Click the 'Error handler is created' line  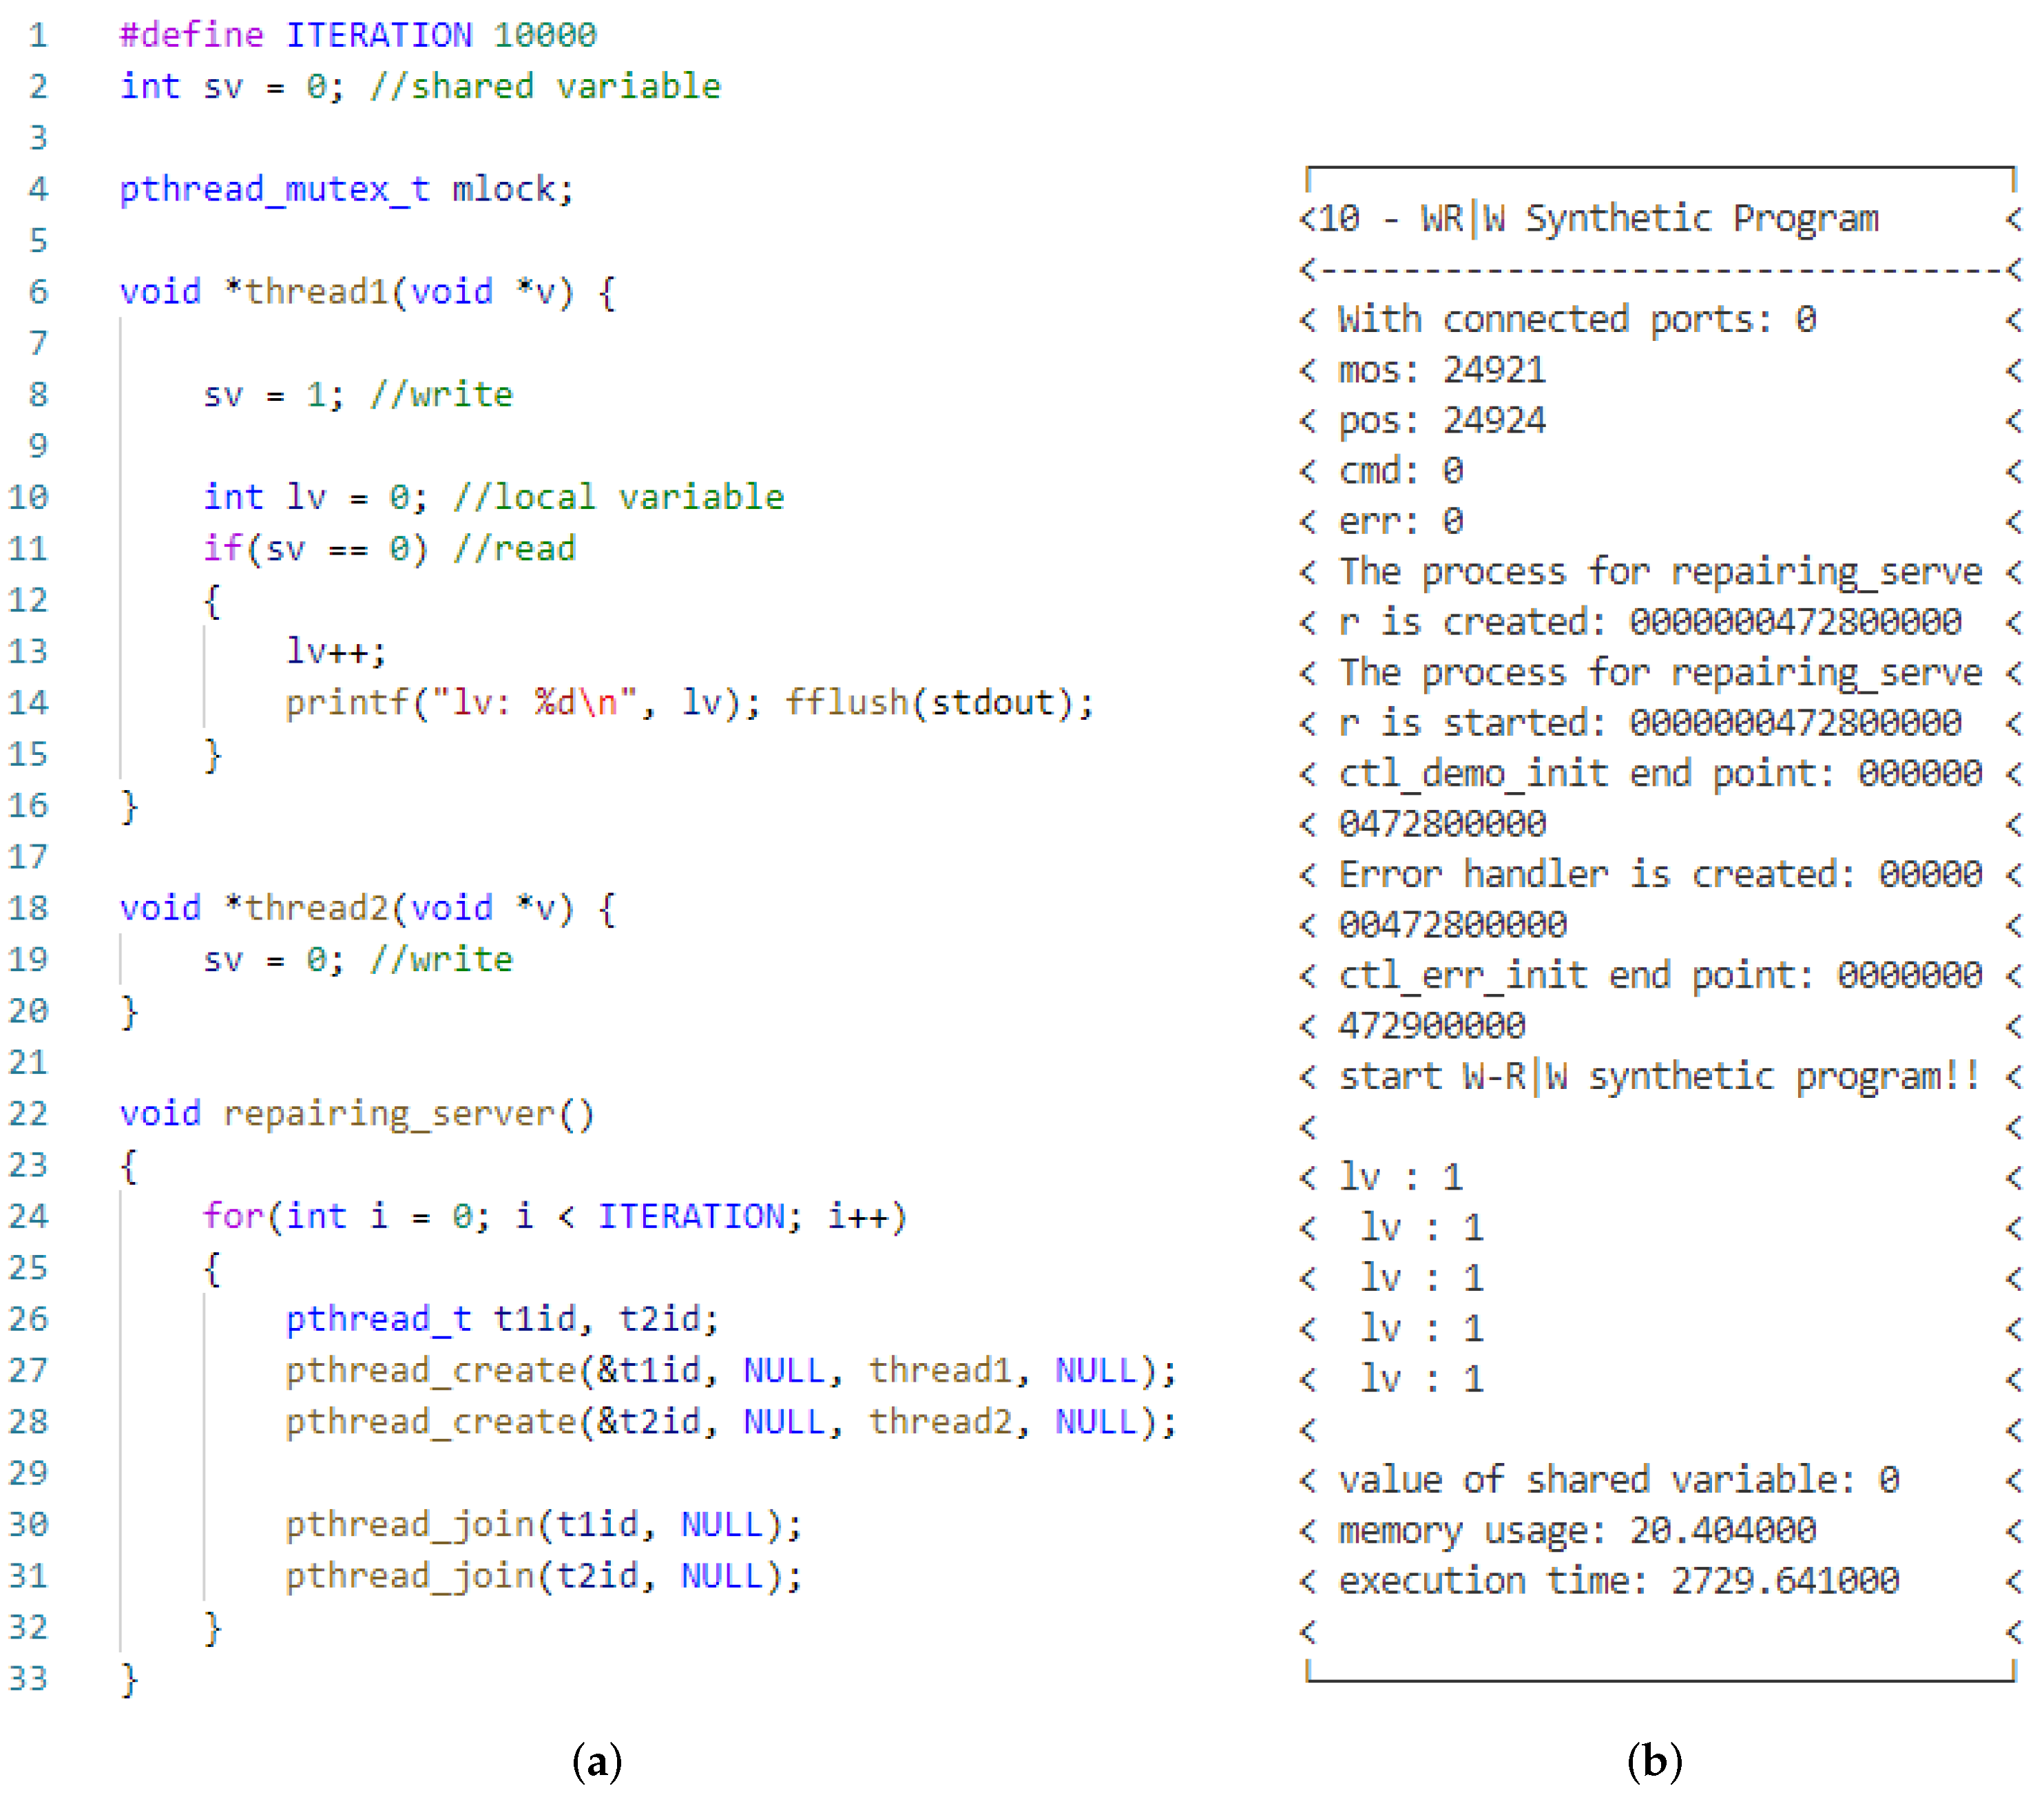[1661, 875]
